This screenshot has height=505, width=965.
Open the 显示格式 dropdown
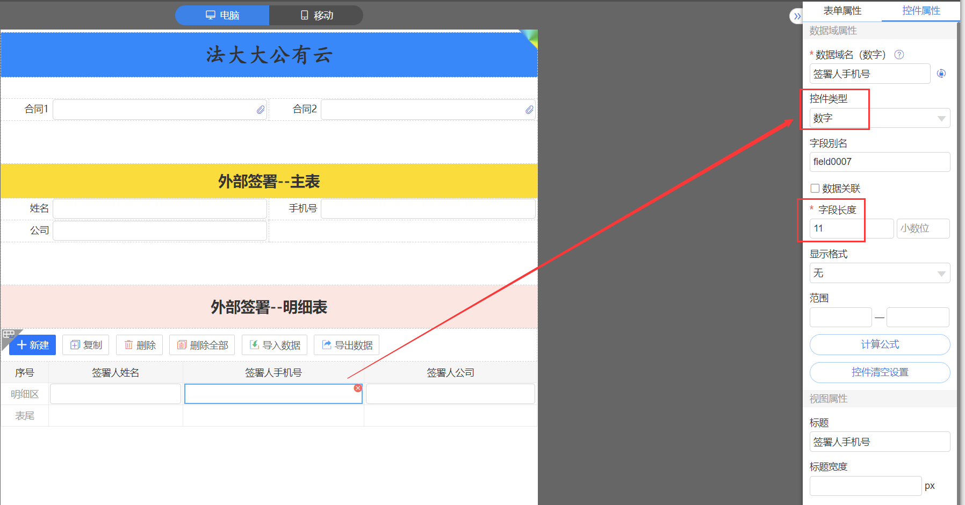[880, 273]
